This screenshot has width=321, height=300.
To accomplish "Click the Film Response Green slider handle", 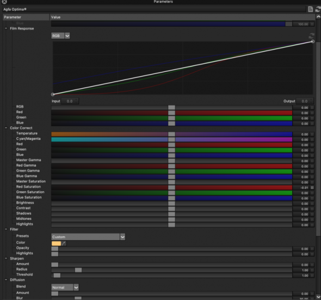I will pyautogui.click(x=171, y=118).
